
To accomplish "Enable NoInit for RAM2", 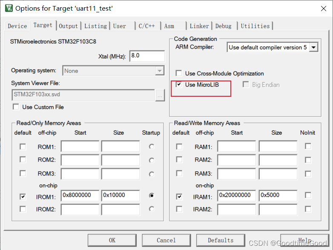I will 308,160.
